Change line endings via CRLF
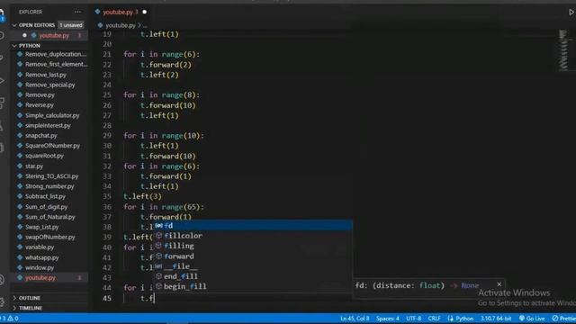Screen dimensions: 576x324 434,319
